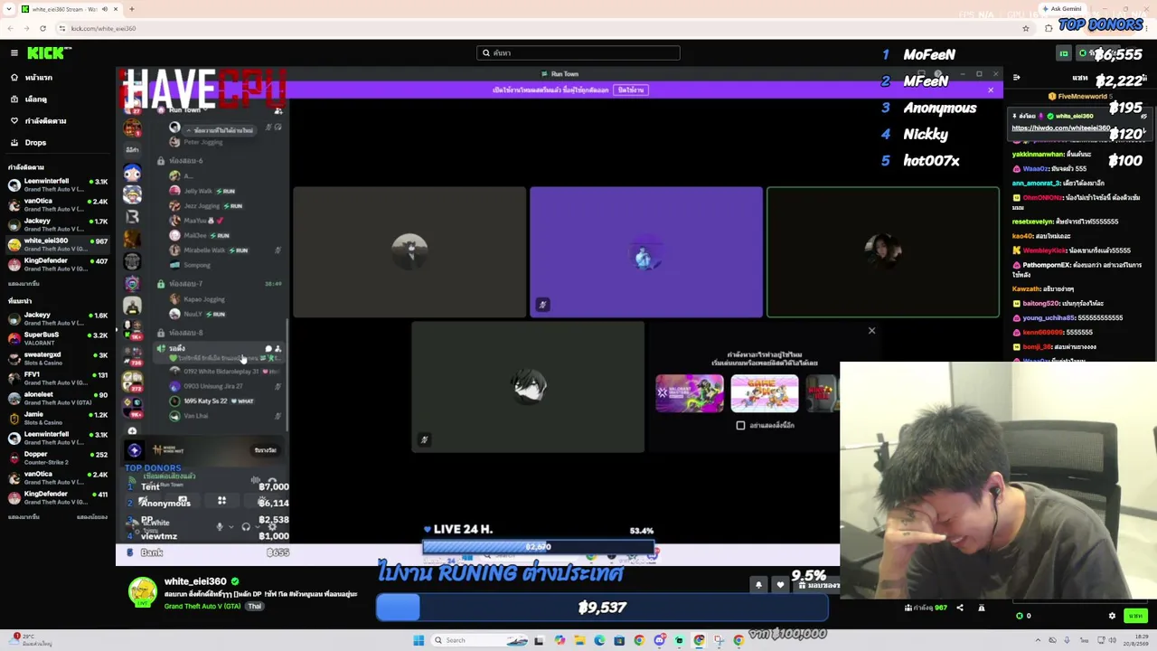Open the FFV1 channel in recommended
Image resolution: width=1157 pixels, height=651 pixels.
tap(58, 378)
